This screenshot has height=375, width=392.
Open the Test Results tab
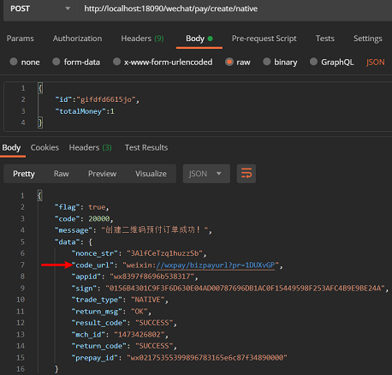coord(146,147)
